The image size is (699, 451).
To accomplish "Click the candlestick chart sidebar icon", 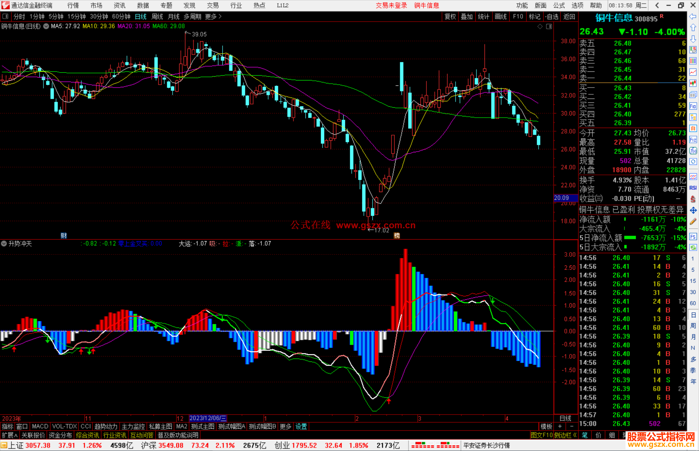I will tap(693, 83).
